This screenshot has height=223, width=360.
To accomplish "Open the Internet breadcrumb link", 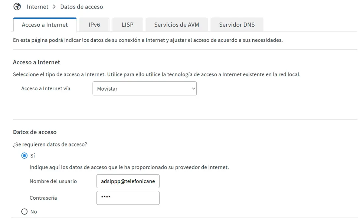I will [37, 7].
